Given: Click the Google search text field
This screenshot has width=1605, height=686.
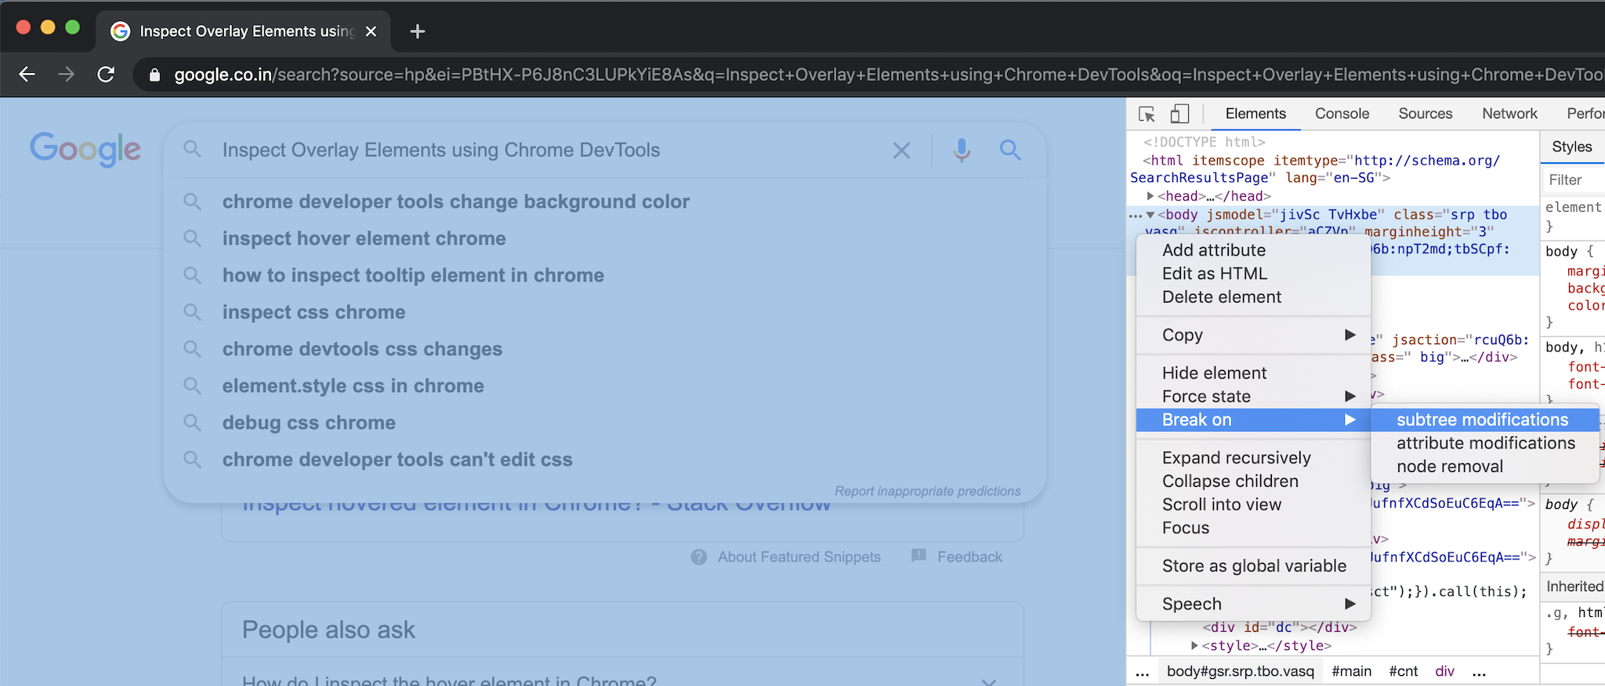Looking at the screenshot, I should [549, 151].
